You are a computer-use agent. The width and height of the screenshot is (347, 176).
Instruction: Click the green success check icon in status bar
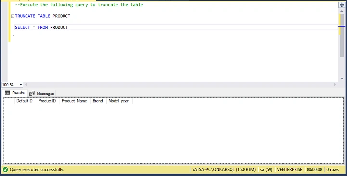pyautogui.click(x=5, y=170)
